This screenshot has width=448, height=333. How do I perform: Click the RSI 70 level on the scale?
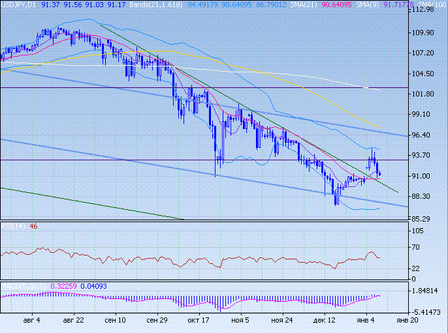tap(415, 248)
